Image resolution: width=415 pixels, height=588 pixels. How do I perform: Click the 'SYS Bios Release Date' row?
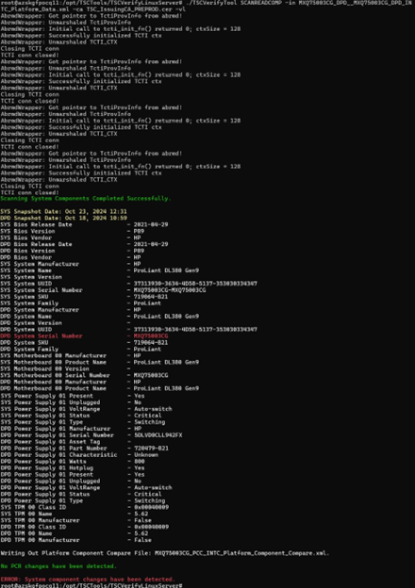pyautogui.click(x=84, y=224)
